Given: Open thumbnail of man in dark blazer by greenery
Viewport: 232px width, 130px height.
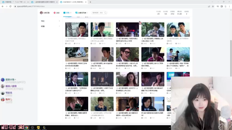Looking at the screenshot, I should coord(102,29).
